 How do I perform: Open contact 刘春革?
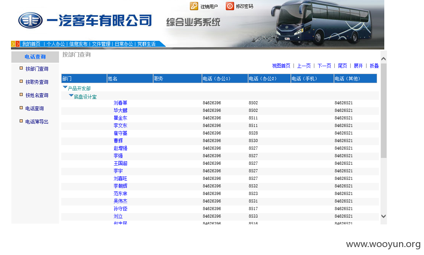120,103
